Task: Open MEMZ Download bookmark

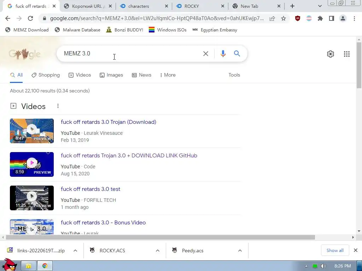Action: pyautogui.click(x=27, y=30)
